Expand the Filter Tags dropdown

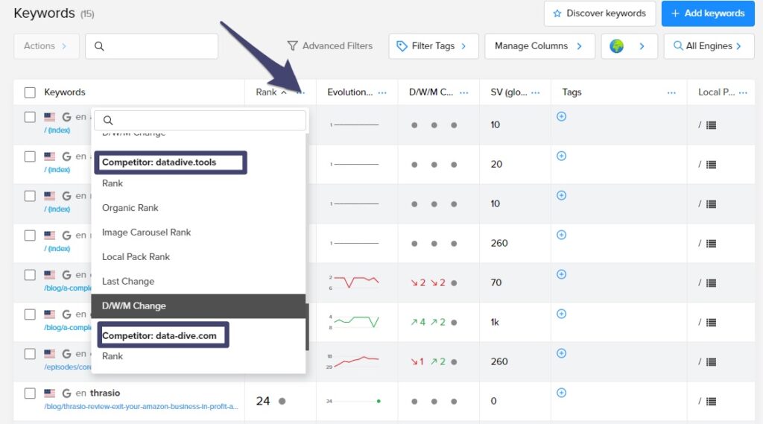click(x=433, y=45)
